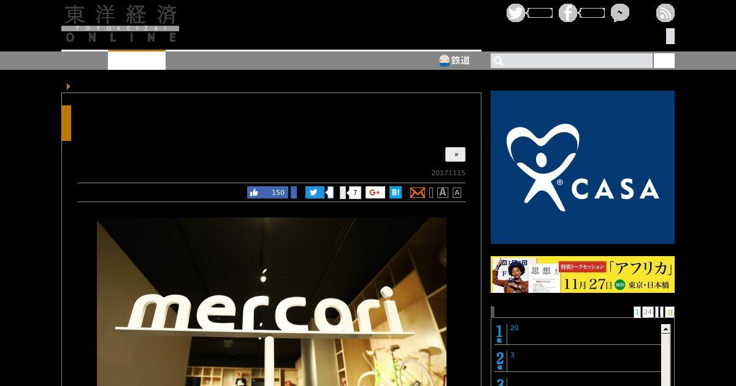Open the Toyo Keizai Online logo link
Image resolution: width=736 pixels, height=386 pixels.
click(120, 23)
